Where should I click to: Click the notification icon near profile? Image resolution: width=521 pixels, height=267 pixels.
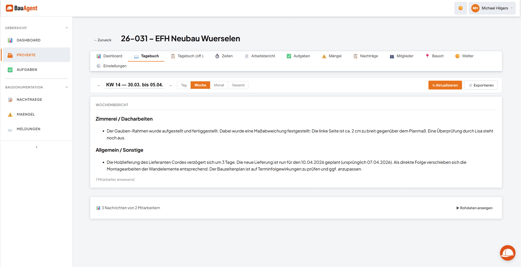click(460, 8)
